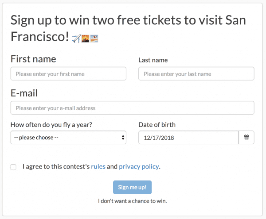
Task: Submit with the Sign me up! button
Action: [132, 187]
